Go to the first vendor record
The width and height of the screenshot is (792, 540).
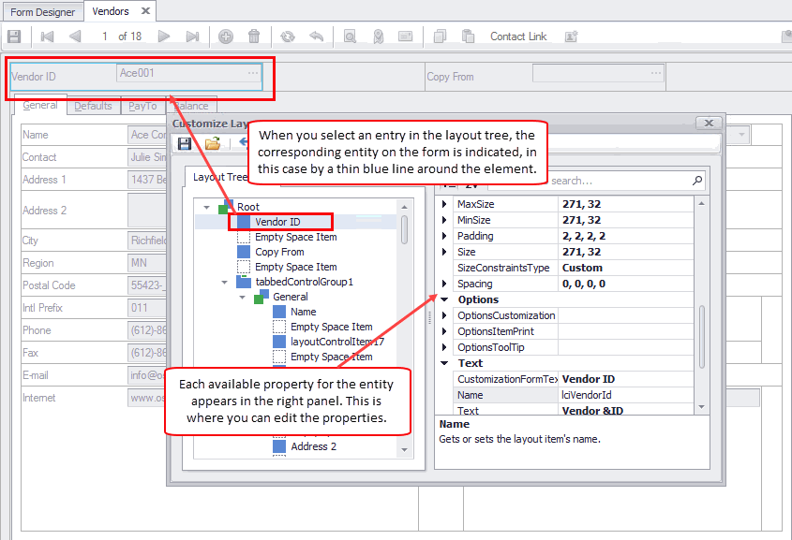click(x=47, y=36)
